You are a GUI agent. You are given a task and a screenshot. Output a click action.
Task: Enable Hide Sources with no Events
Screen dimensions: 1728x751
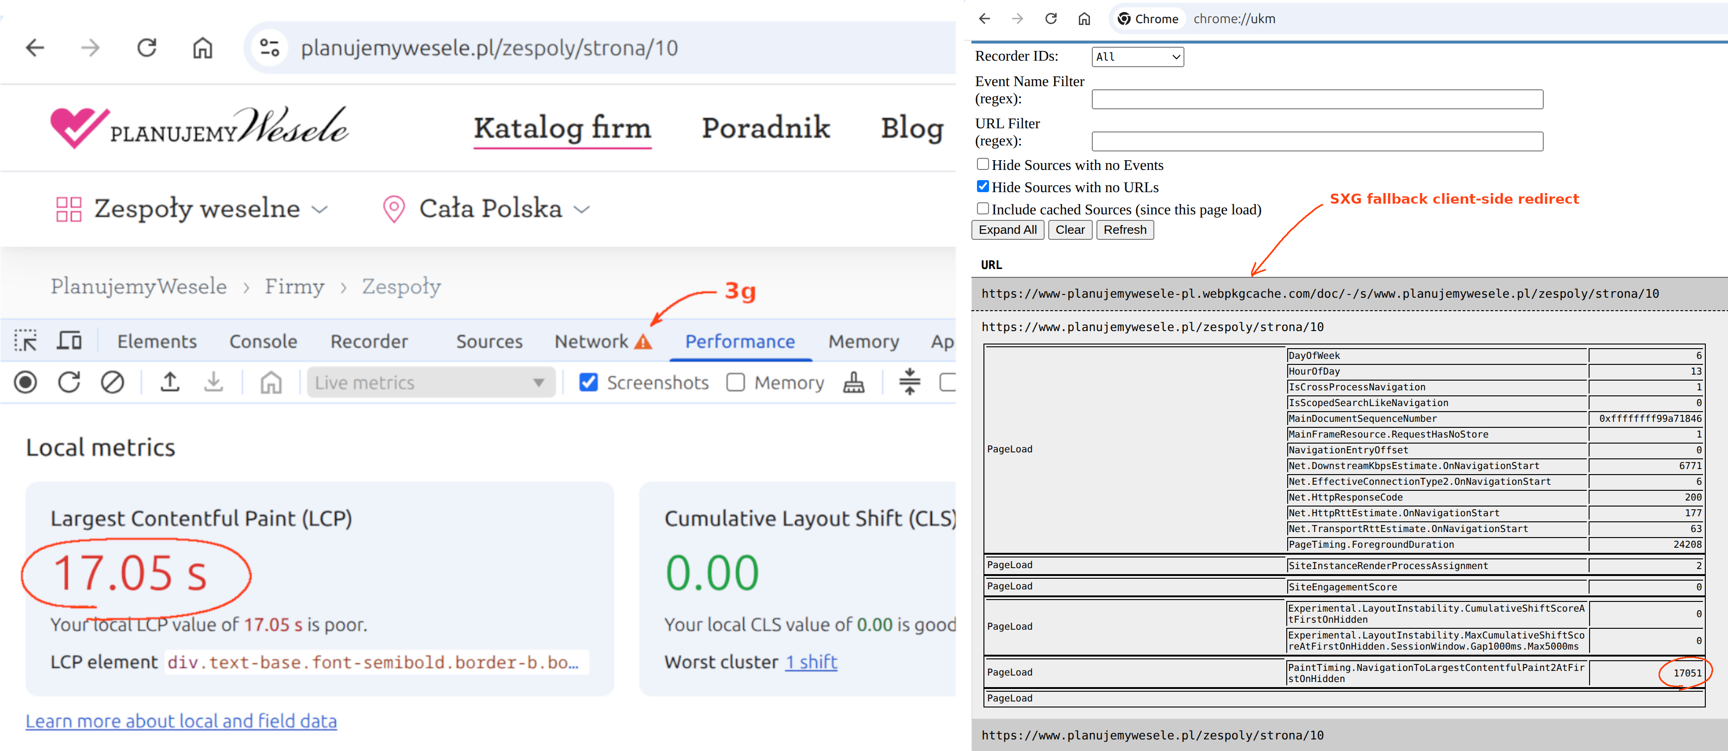coord(983,164)
